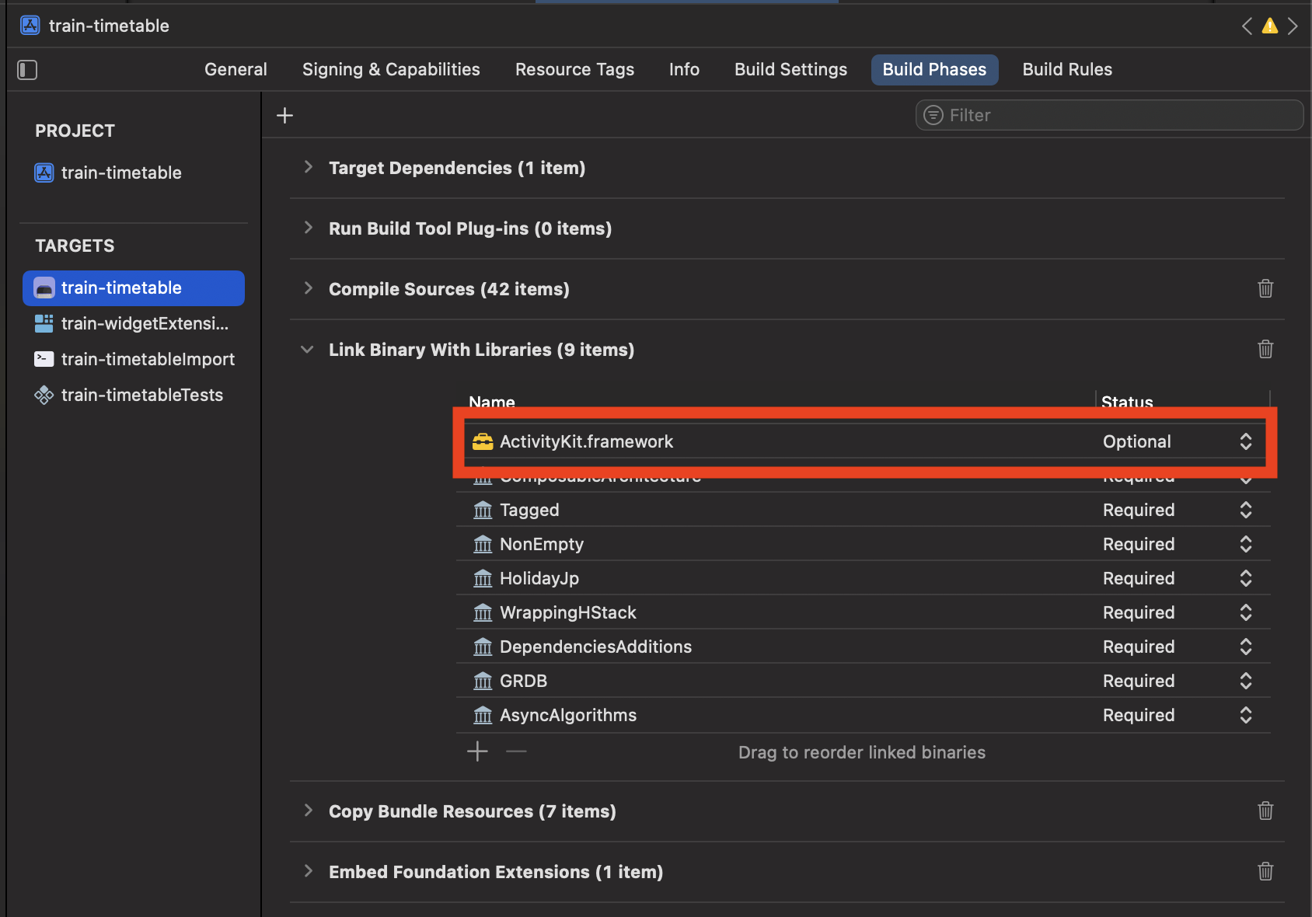Click the NonEmpty library icon
The height and width of the screenshot is (917, 1312).
click(483, 544)
